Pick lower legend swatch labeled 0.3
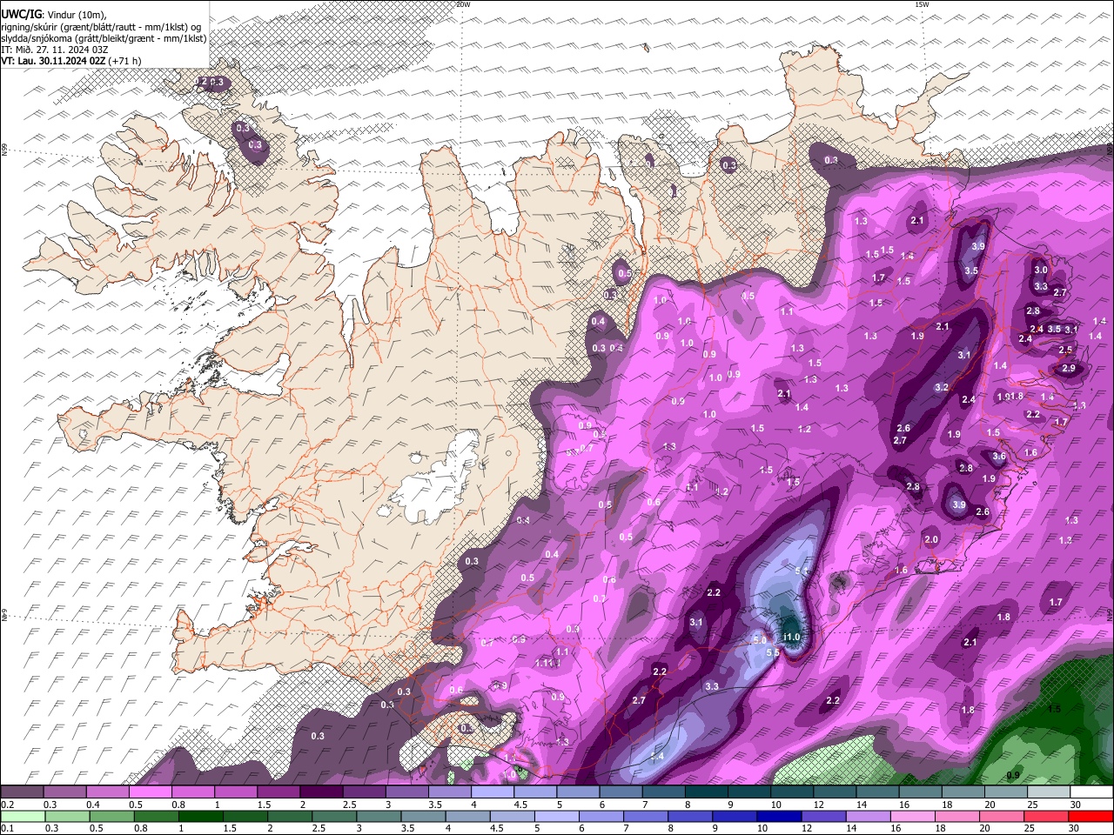The width and height of the screenshot is (1114, 835). 67,817
